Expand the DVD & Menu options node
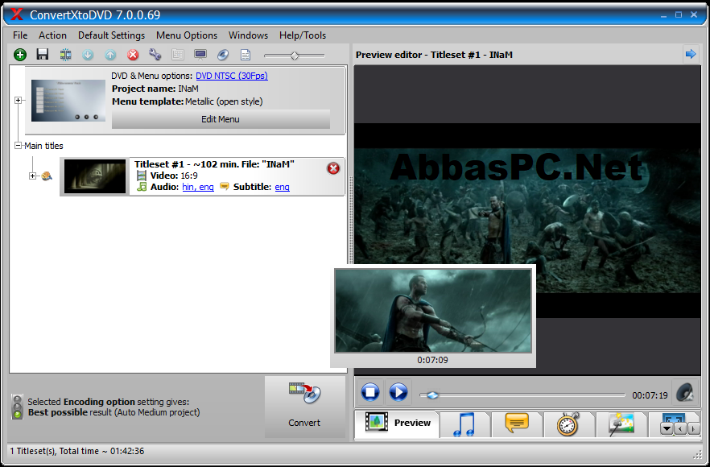The height and width of the screenshot is (467, 710). pyautogui.click(x=18, y=100)
